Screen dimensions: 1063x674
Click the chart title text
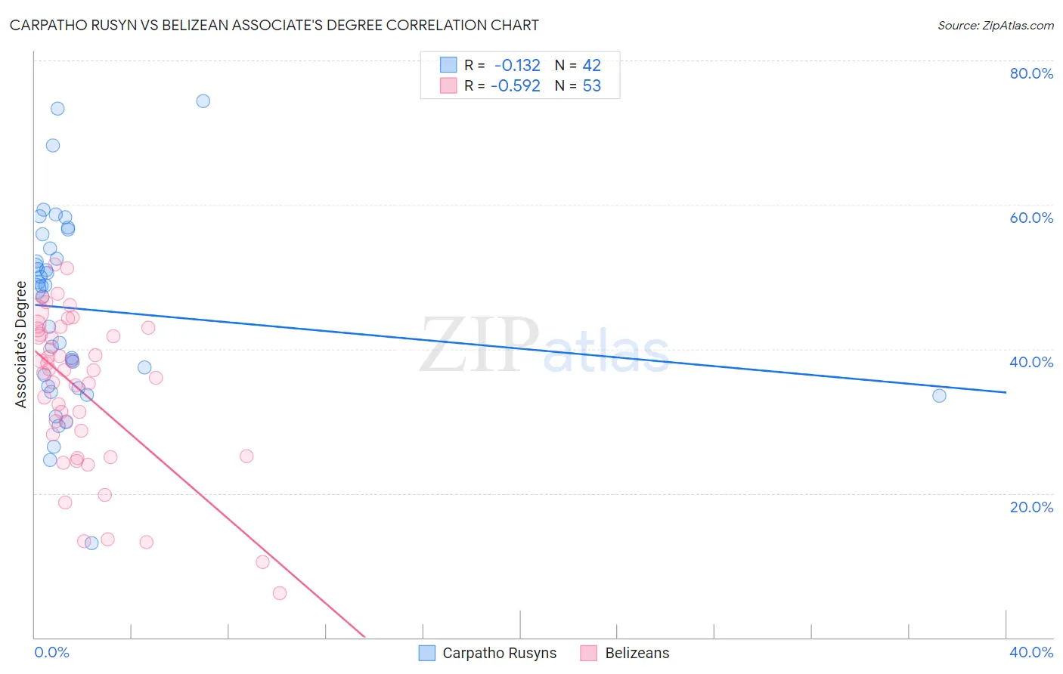pyautogui.click(x=274, y=25)
